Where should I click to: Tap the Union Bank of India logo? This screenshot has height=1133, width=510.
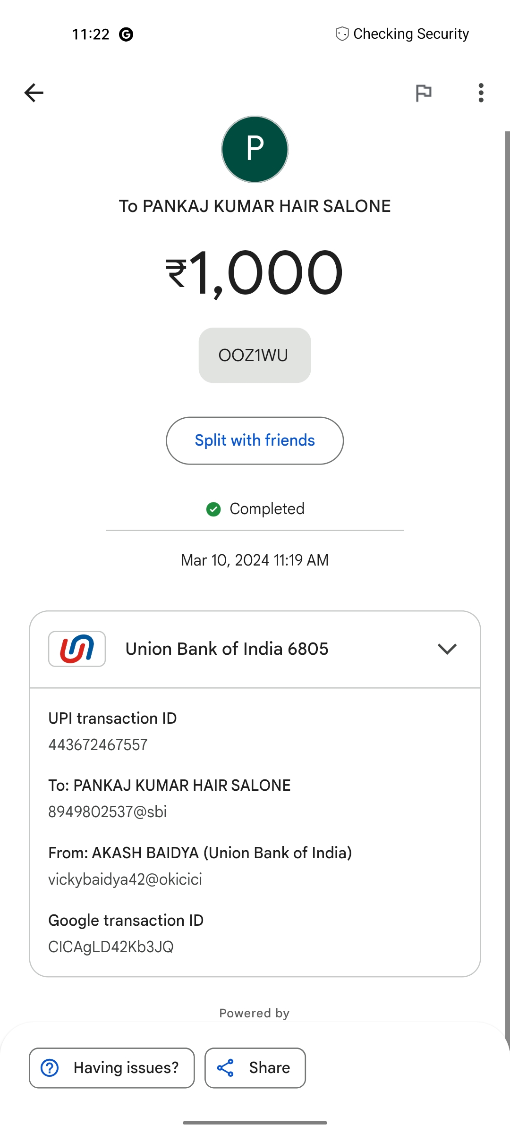tap(77, 649)
